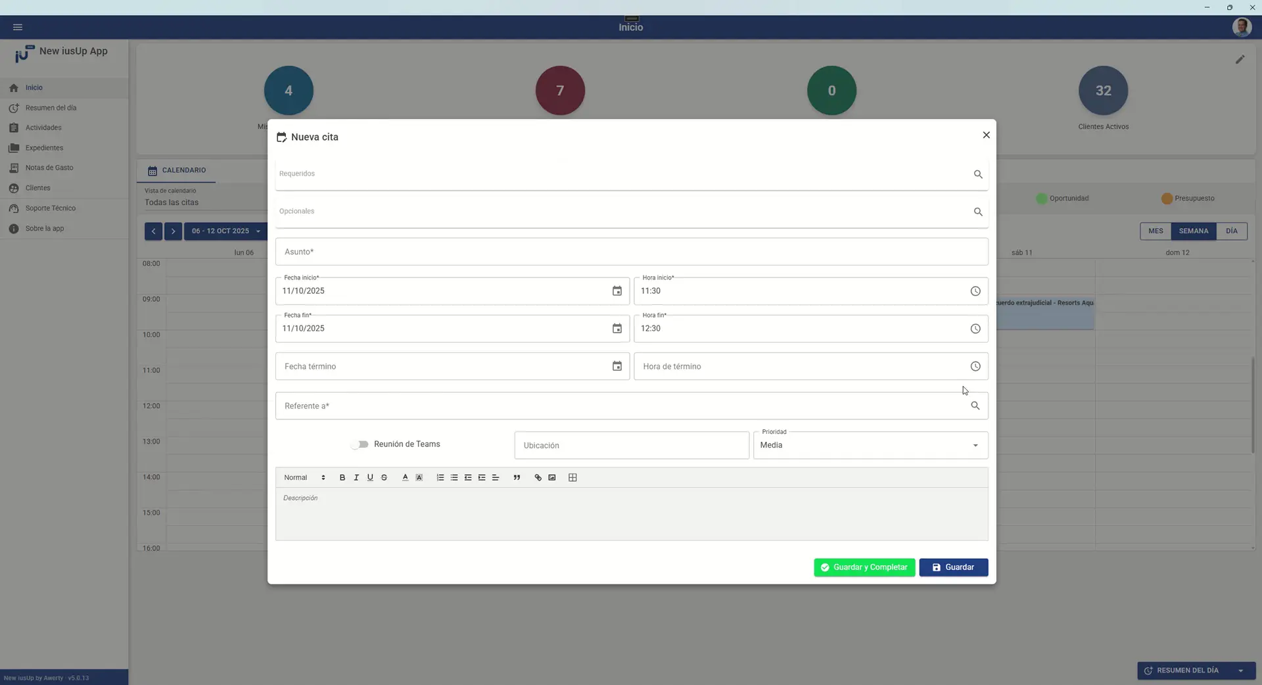Insert a table in the description editor

[x=572, y=478]
